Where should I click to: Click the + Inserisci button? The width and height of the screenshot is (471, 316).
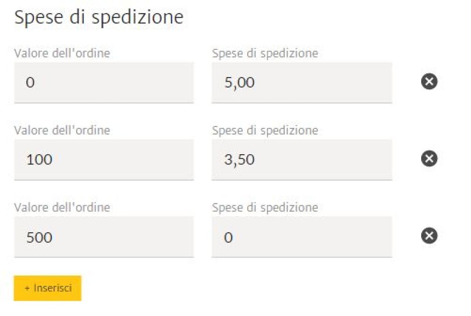[x=47, y=288]
